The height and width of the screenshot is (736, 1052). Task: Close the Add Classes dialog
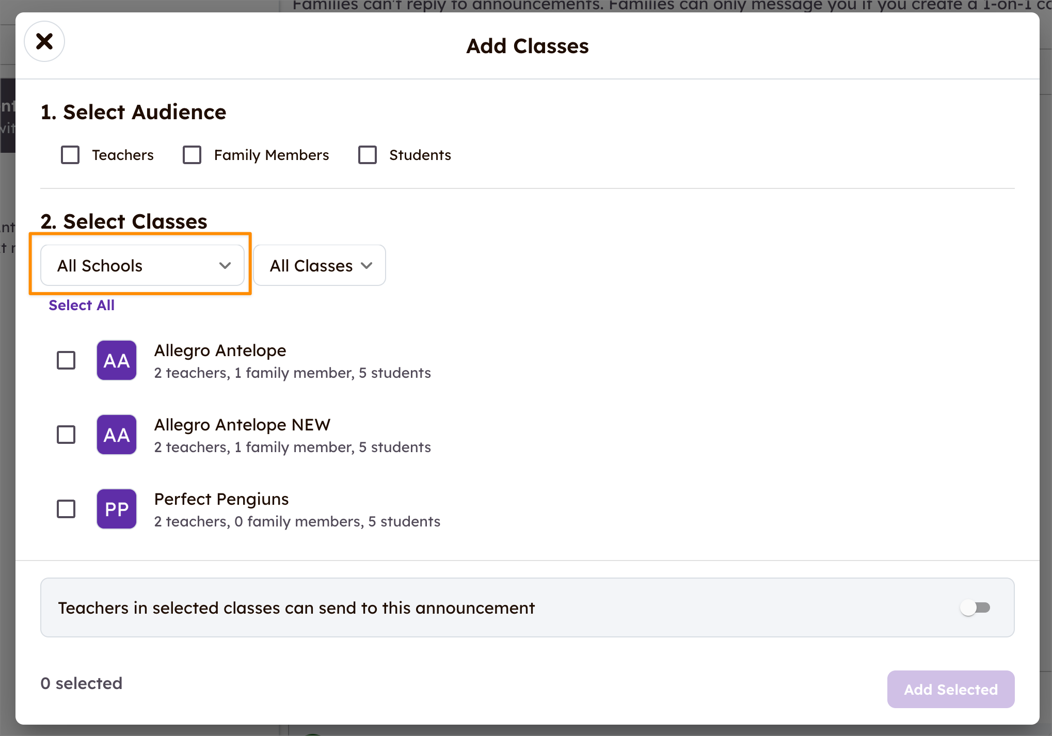pyautogui.click(x=44, y=41)
